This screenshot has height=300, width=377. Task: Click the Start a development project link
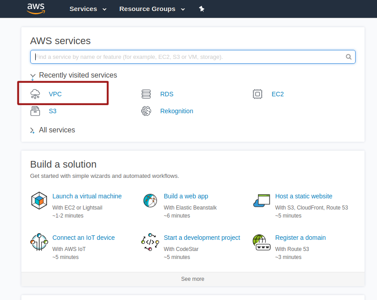[x=202, y=238]
